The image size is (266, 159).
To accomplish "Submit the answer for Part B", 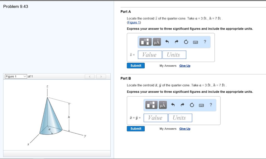I will point(136,128).
